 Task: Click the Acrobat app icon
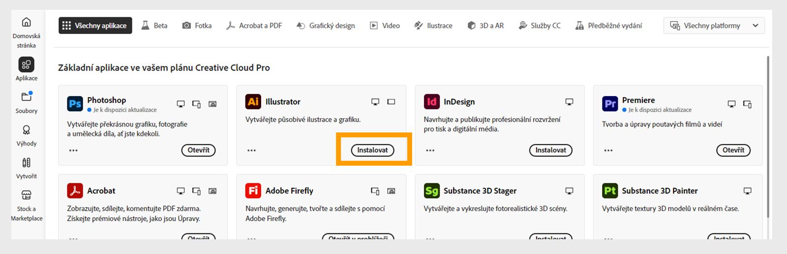[75, 191]
